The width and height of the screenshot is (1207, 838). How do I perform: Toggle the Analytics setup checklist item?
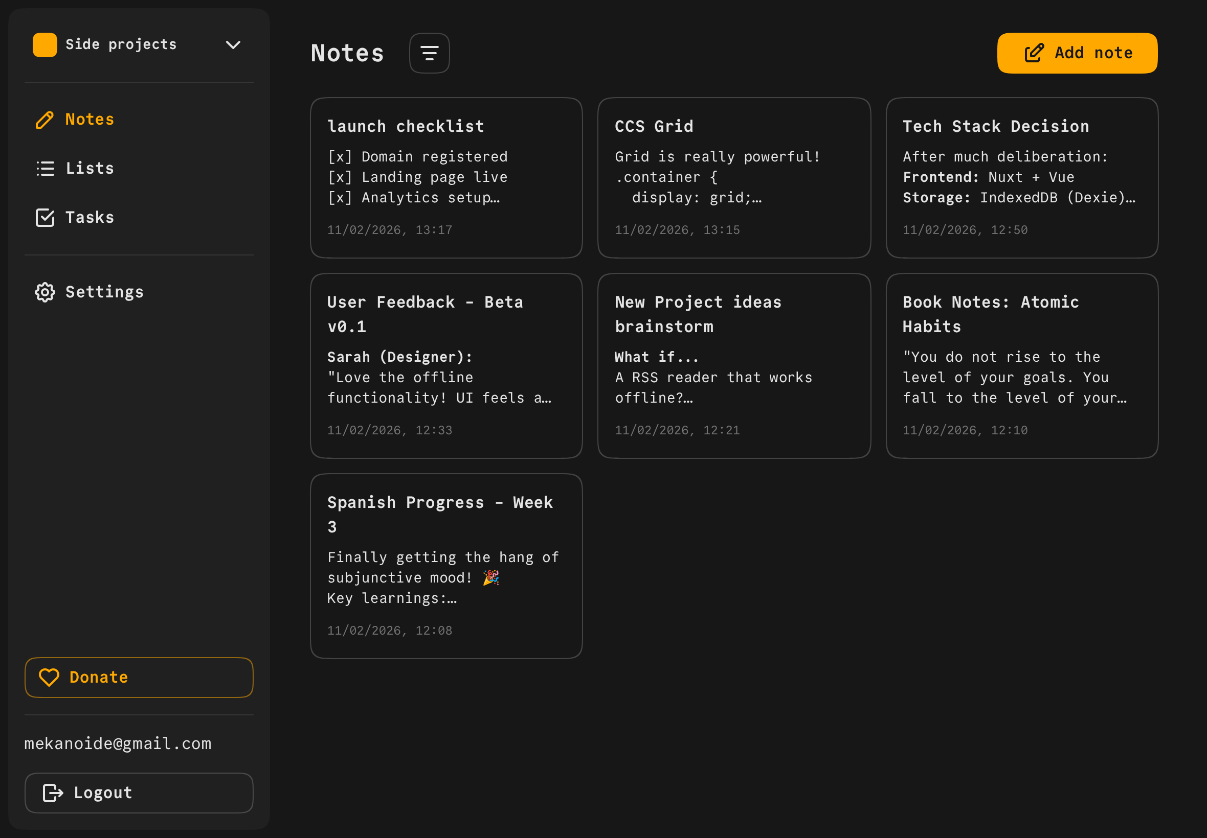(341, 198)
